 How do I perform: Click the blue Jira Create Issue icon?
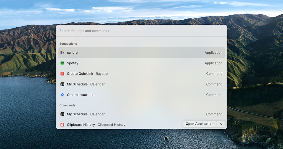62,95
